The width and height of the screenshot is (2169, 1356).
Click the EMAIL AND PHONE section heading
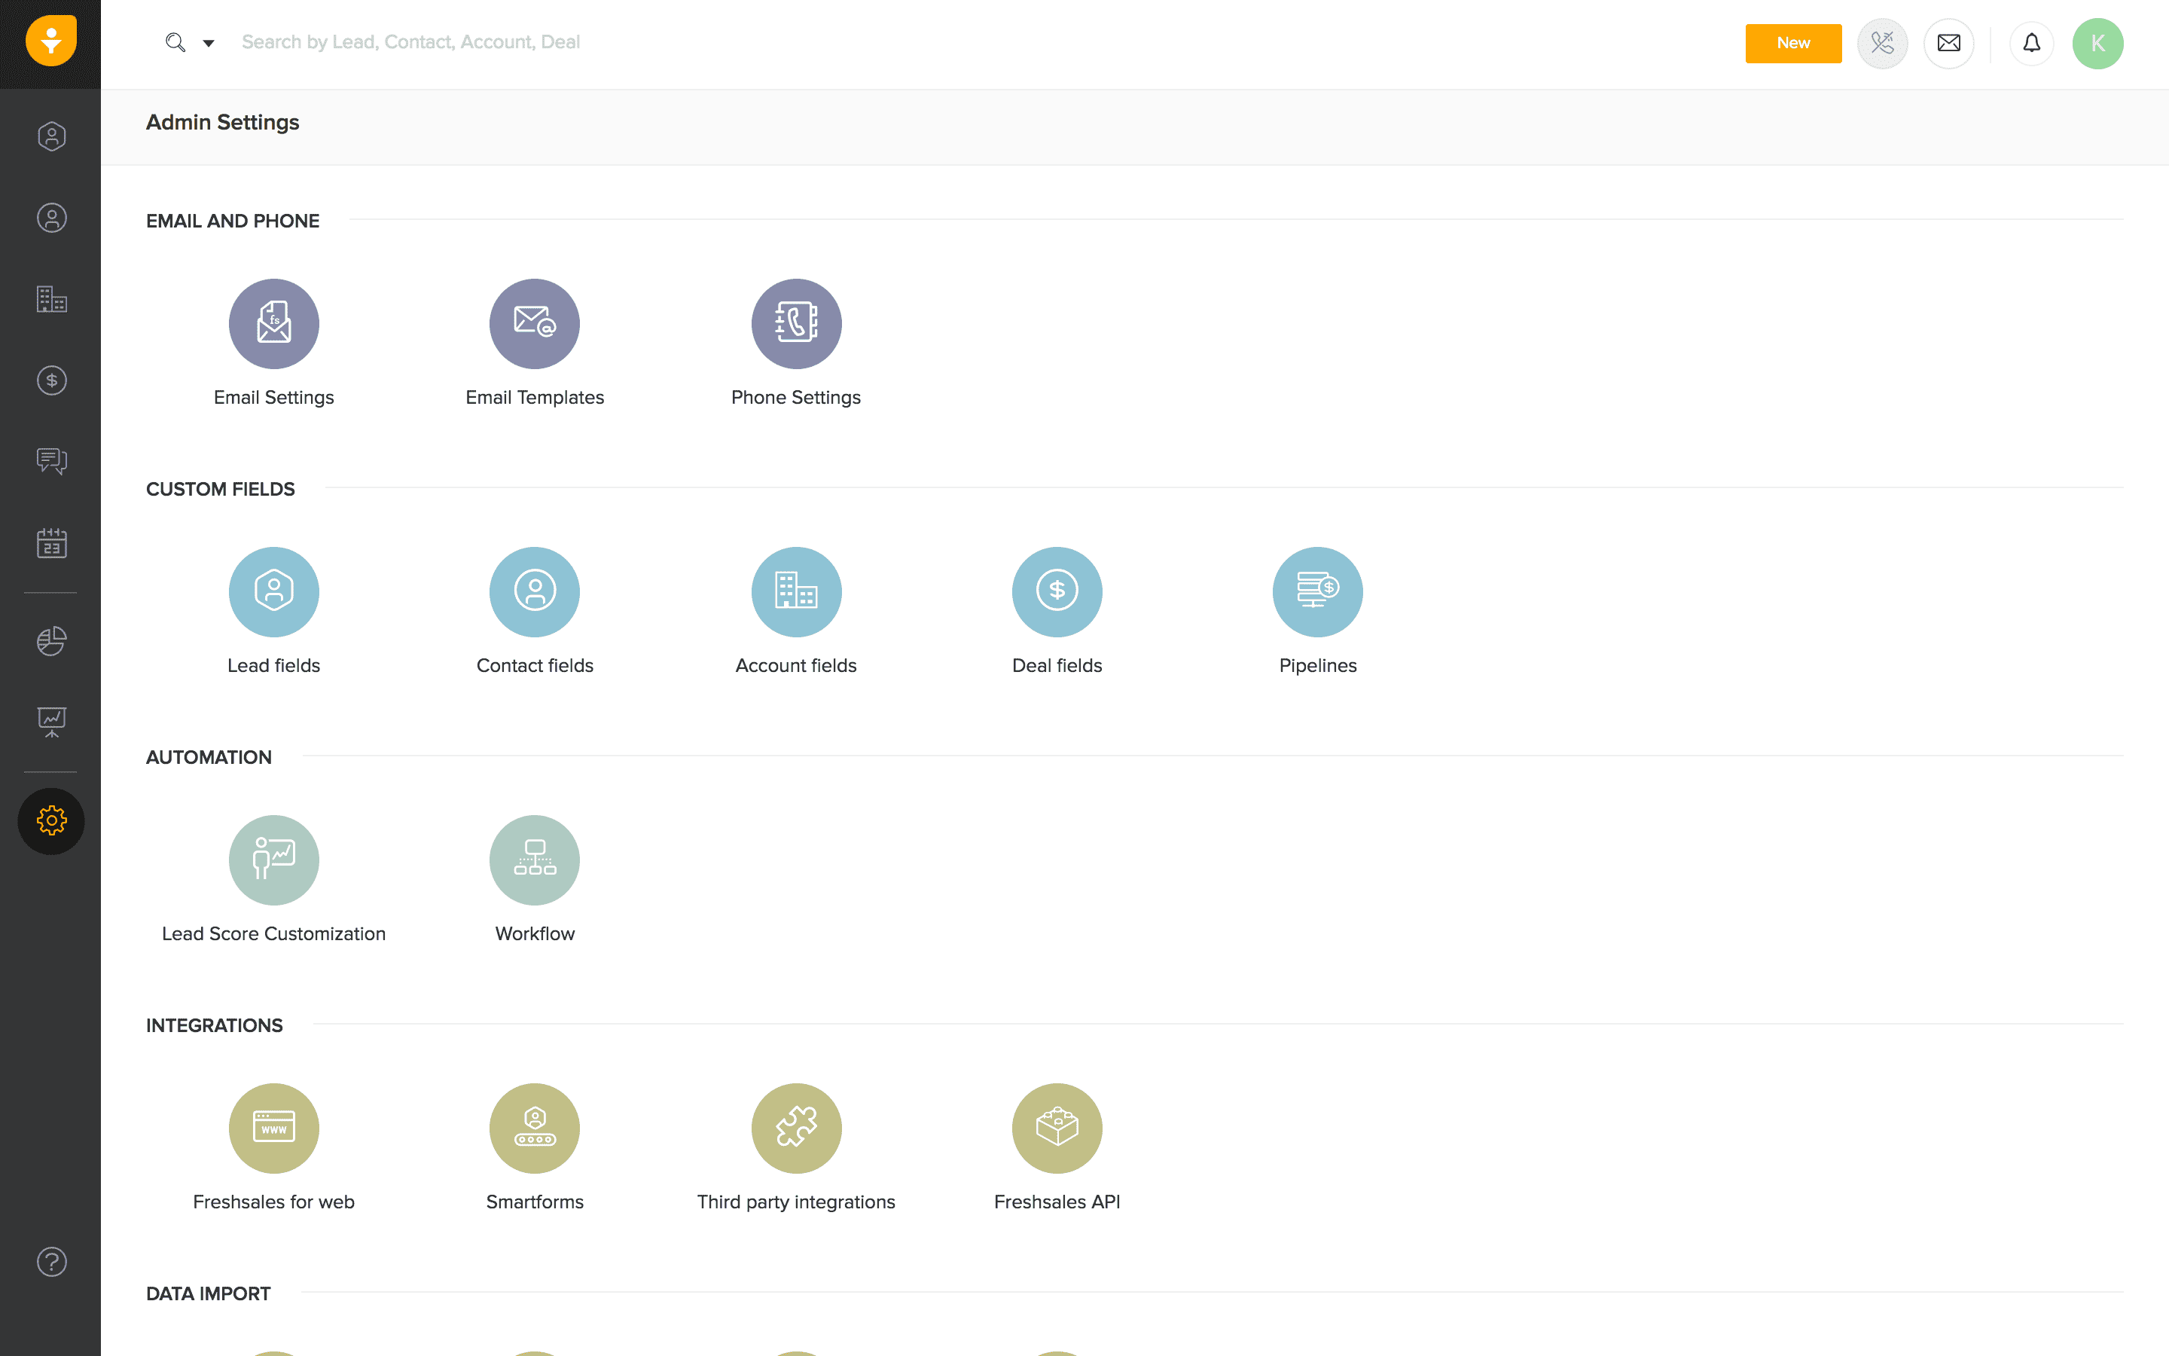pos(232,221)
